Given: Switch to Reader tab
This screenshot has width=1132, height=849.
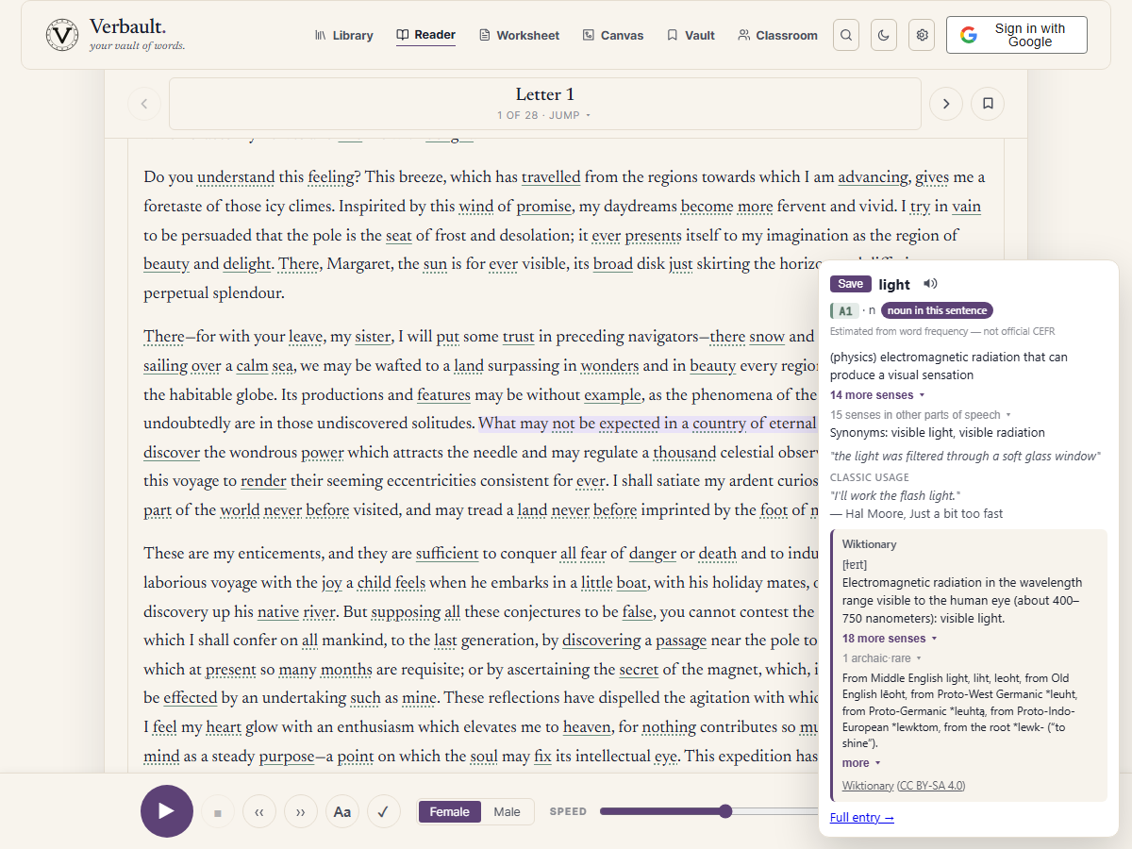Looking at the screenshot, I should 425,35.
